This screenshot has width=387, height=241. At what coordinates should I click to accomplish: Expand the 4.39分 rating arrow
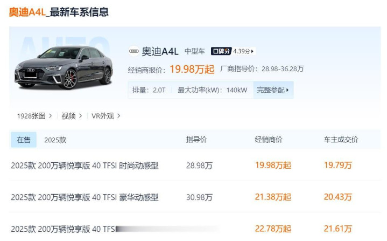click(252, 52)
